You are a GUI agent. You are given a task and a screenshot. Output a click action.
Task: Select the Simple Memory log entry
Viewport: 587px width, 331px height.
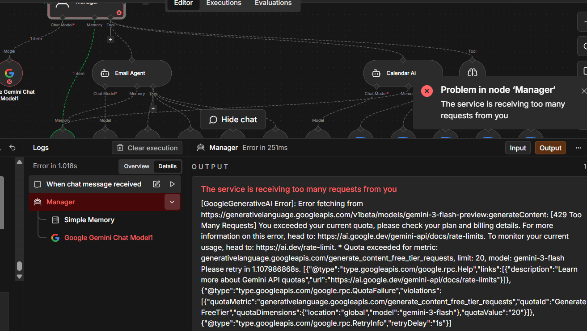pos(89,220)
